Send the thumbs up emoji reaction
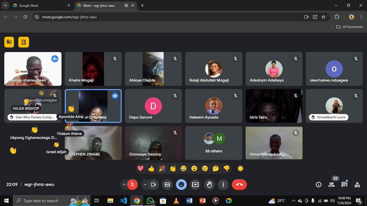Image resolution: width=367 pixels, height=206 pixels. tap(151, 168)
